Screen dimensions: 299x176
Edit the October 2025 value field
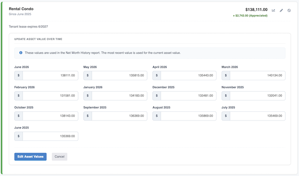point(50,116)
